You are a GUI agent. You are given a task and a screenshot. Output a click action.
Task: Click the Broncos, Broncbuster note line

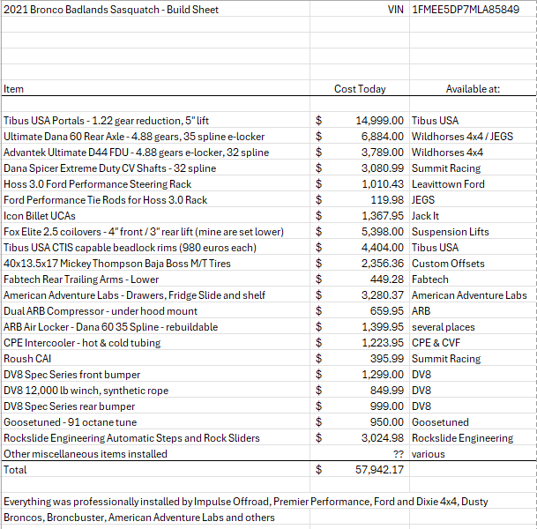click(x=139, y=517)
